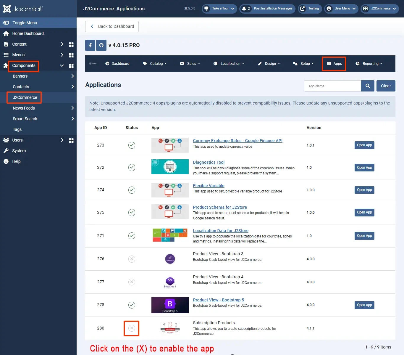Select J2Commerce in the Components menu
Viewport: 404px width, 355px height.
point(25,97)
